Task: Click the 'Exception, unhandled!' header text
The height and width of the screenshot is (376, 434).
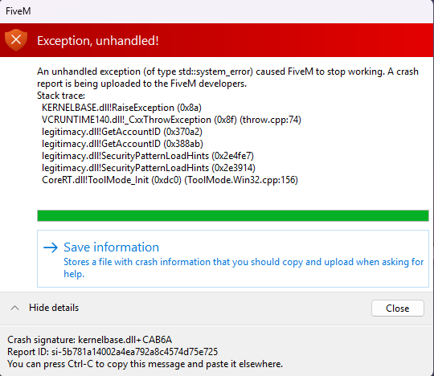Action: tap(98, 41)
